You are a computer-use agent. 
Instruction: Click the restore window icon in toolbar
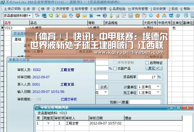[186, 16]
